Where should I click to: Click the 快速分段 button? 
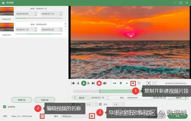click(45, 100)
